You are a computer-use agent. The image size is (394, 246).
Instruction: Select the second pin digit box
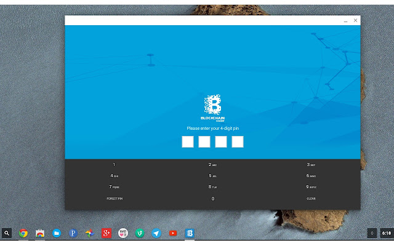tap(204, 141)
